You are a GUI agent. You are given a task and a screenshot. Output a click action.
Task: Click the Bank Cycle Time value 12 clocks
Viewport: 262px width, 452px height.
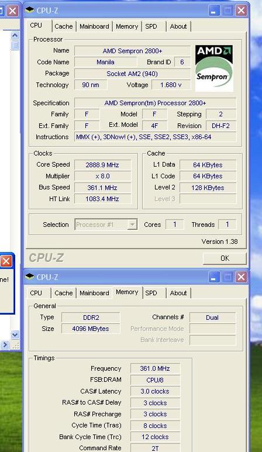tap(155, 437)
